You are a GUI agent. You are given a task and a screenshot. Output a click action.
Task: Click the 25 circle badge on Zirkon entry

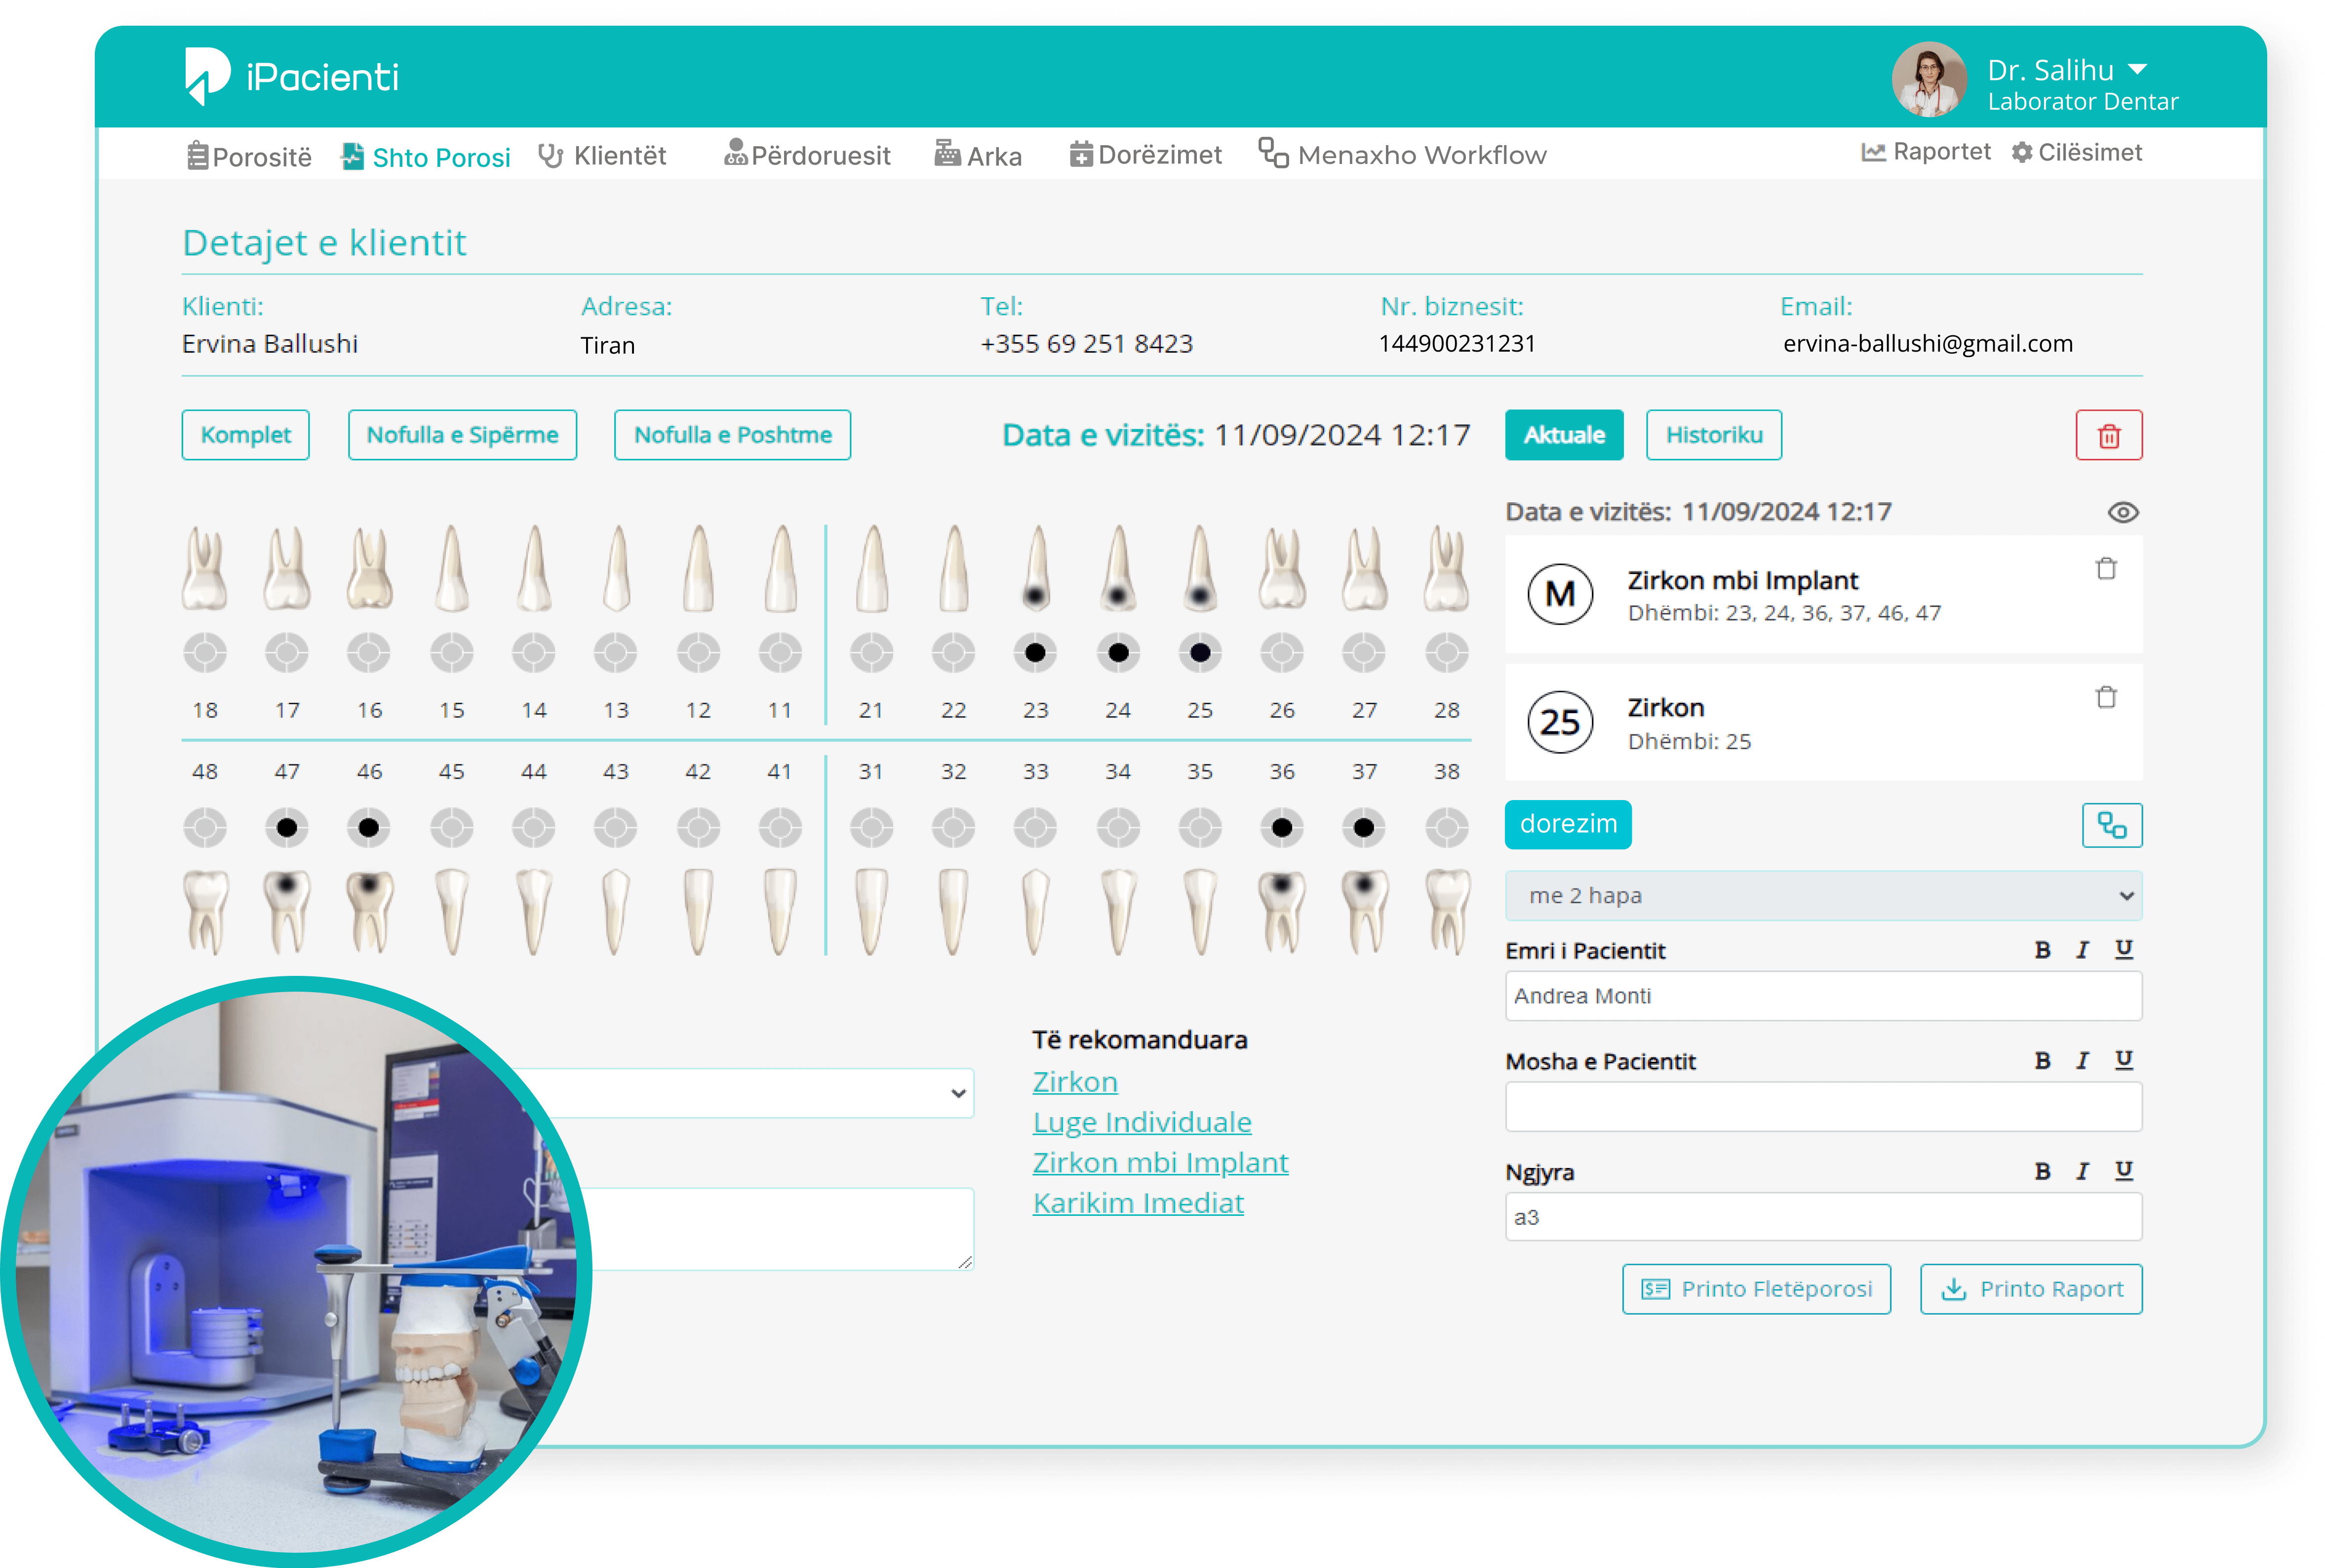coord(1559,722)
